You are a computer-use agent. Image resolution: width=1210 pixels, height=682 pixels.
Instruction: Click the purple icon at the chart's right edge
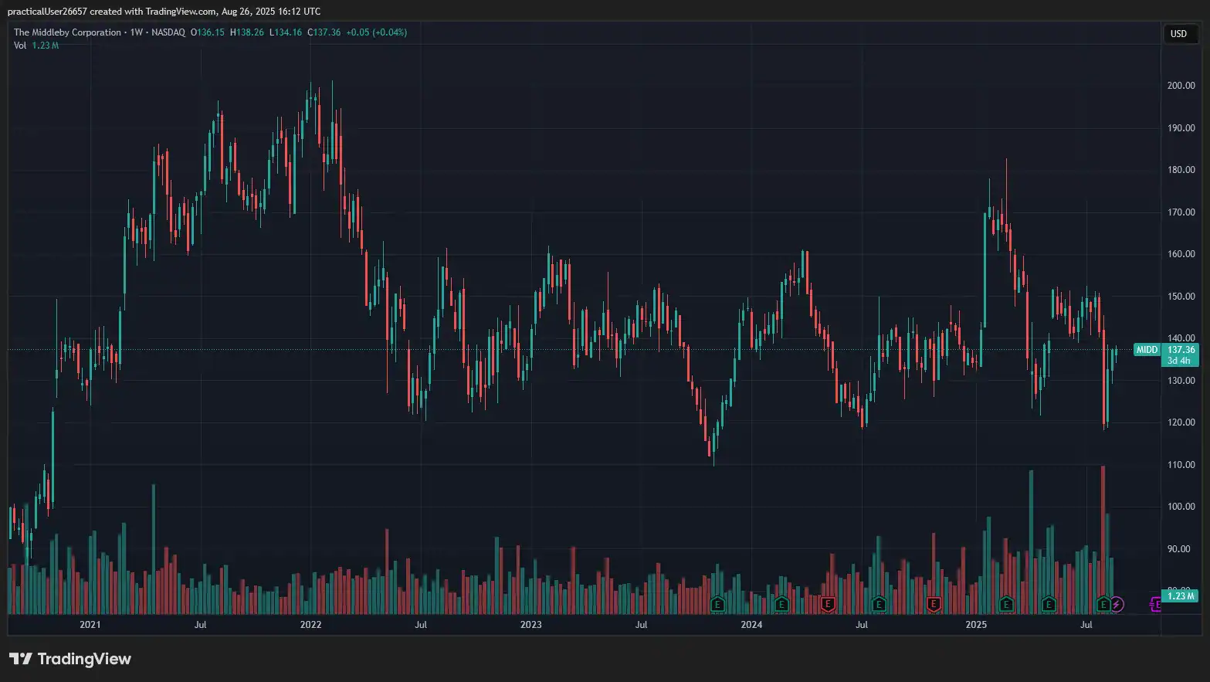1156,604
